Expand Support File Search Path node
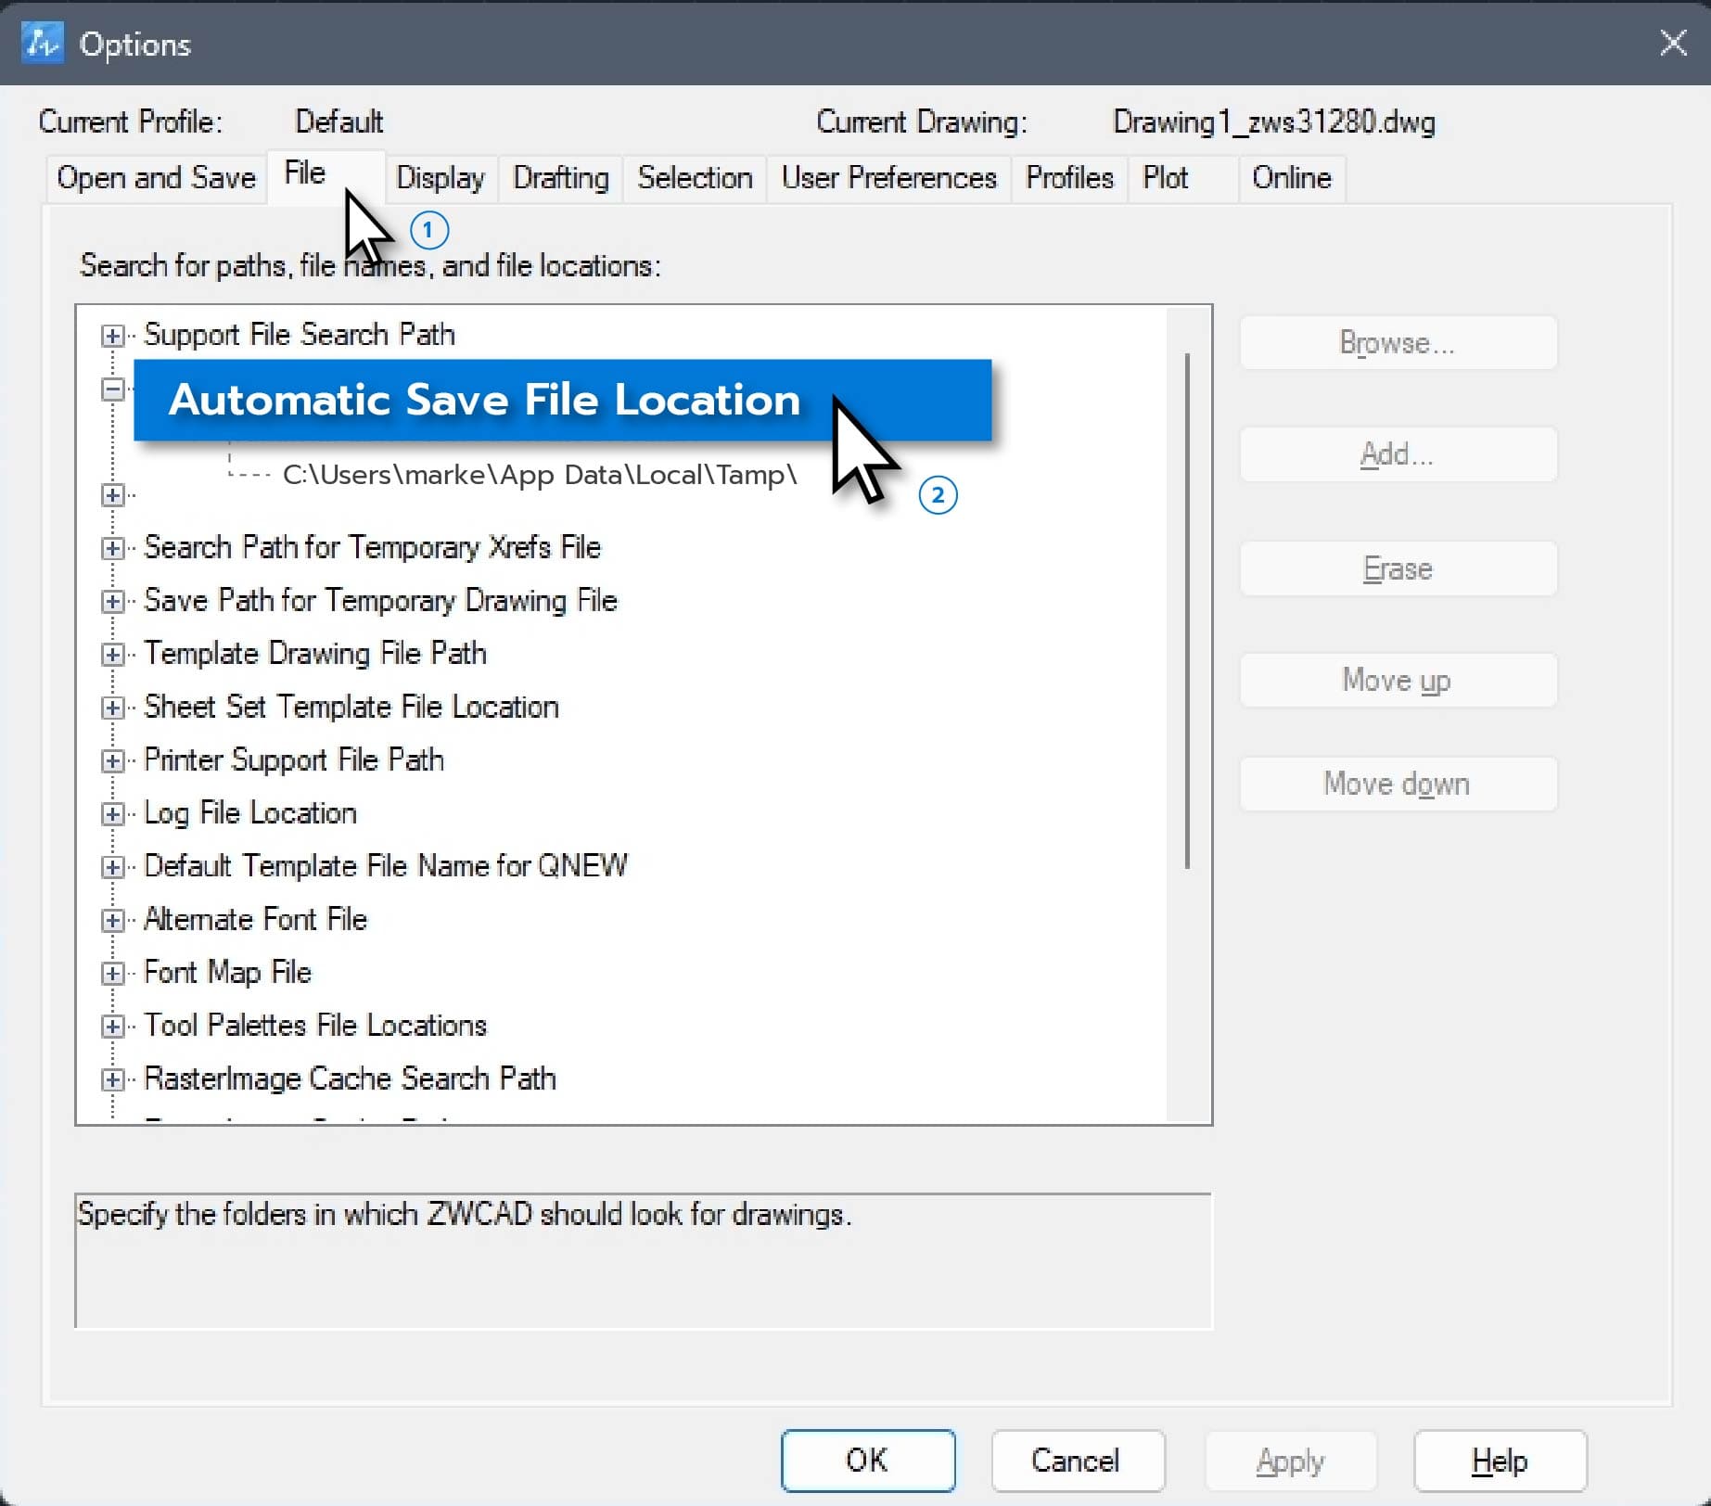This screenshot has height=1506, width=1711. click(112, 336)
